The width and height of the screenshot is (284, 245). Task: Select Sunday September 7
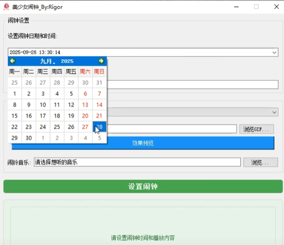[x=100, y=94]
